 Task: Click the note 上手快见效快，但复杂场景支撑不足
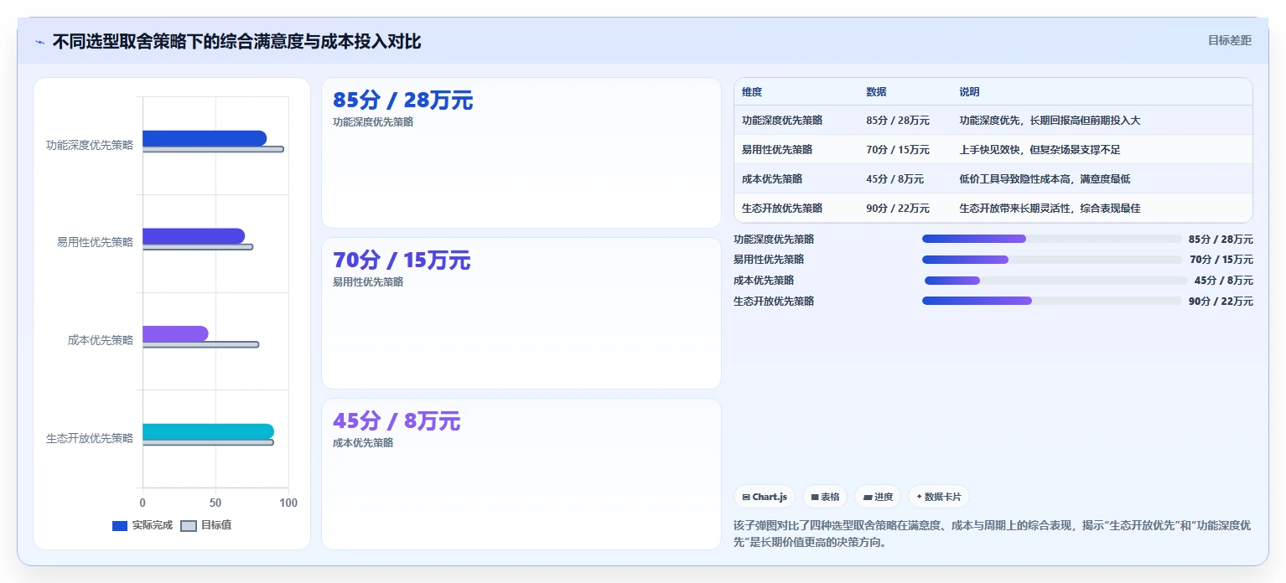pos(1040,150)
